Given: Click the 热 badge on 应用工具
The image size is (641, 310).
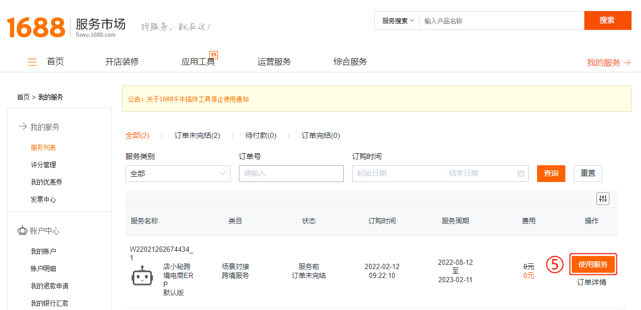Looking at the screenshot, I should (214, 55).
